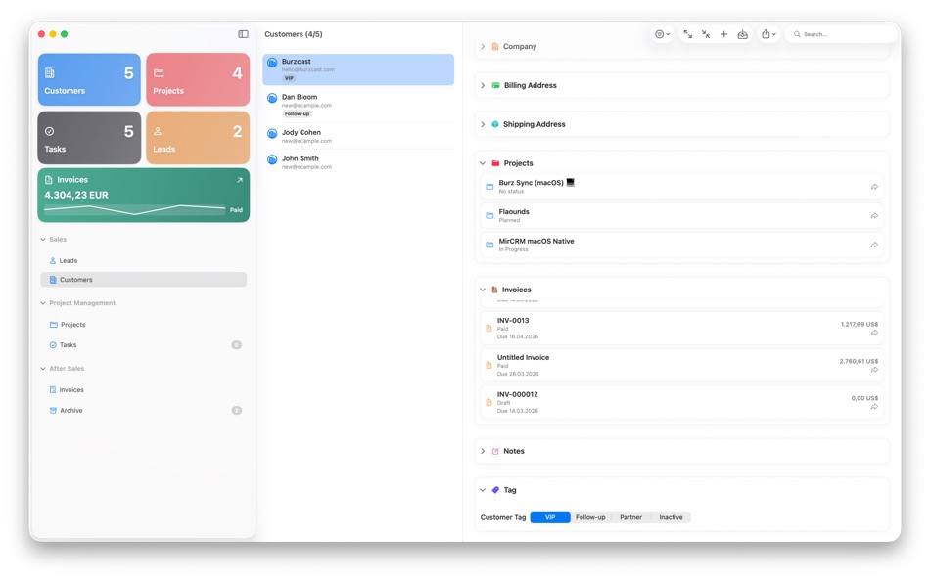Select the Dan Bloom customer row
The height and width of the screenshot is (581, 930).
(358, 105)
